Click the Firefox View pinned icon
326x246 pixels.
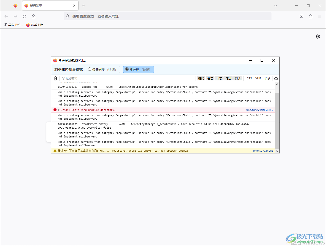click(x=15, y=6)
